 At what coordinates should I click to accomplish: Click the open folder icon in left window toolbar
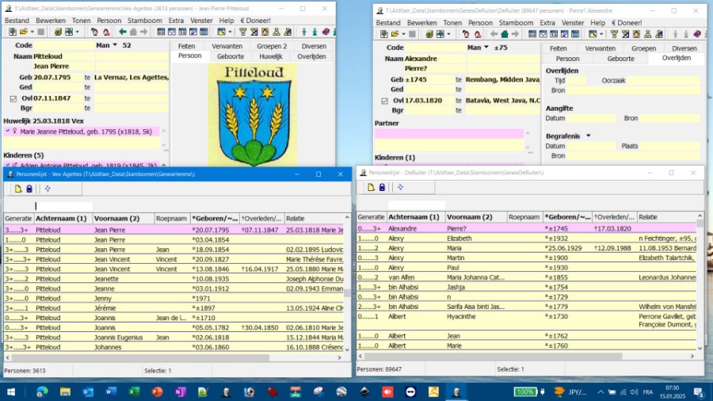point(24,32)
